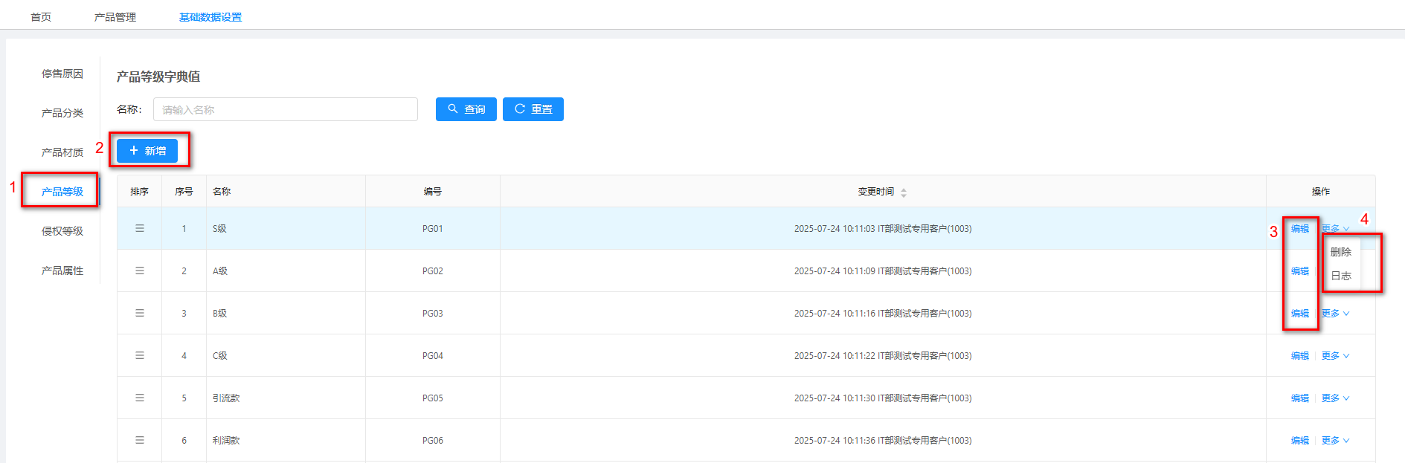Expand 更多 dropdown for C级 row
1405x463 pixels.
[x=1335, y=356]
